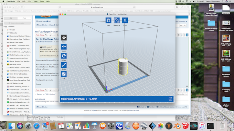The height and width of the screenshot is (131, 234).
Task: Open the Land Rover Series One Club bookmark
Action: [x=18, y=80]
